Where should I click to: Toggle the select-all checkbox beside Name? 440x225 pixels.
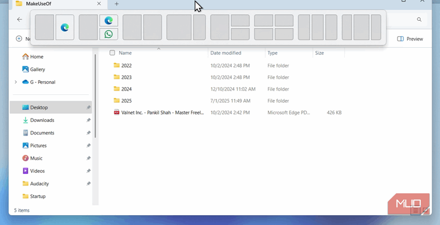point(112,53)
